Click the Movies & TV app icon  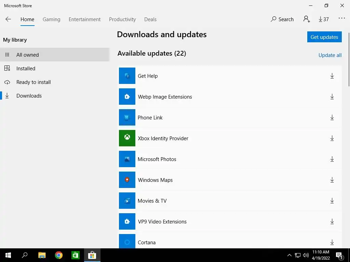tap(127, 201)
